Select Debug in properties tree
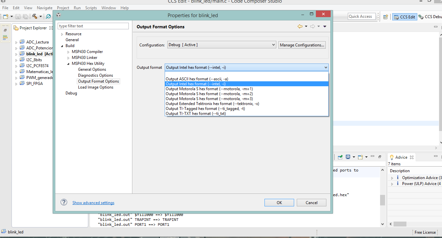 tap(71, 93)
